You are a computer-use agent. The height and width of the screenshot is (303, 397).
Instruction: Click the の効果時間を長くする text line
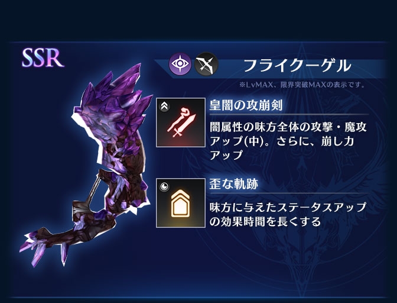[265, 221]
